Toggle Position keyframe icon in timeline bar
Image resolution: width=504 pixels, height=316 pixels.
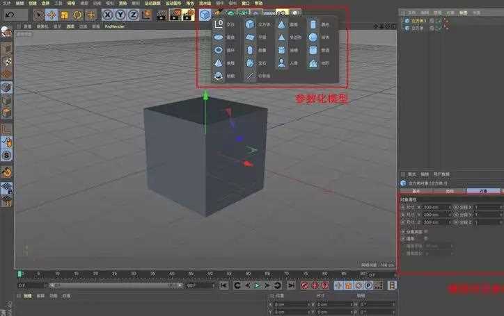(x=338, y=285)
